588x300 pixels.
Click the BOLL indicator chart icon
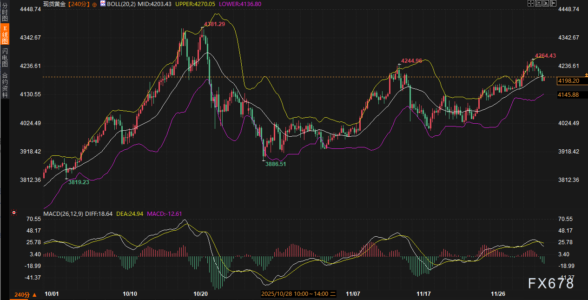pos(102,4)
